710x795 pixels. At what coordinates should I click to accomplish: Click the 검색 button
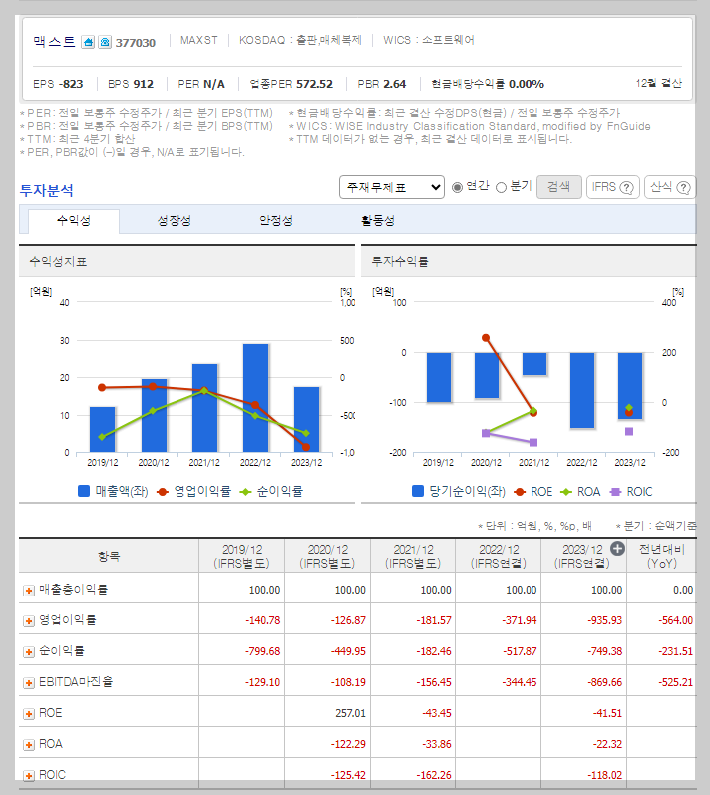point(559,187)
